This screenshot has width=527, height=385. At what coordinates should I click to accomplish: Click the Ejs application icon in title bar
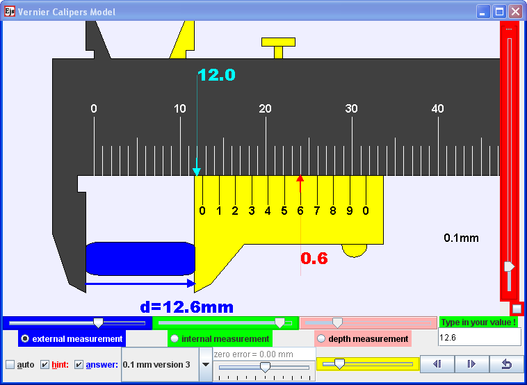pos(10,11)
